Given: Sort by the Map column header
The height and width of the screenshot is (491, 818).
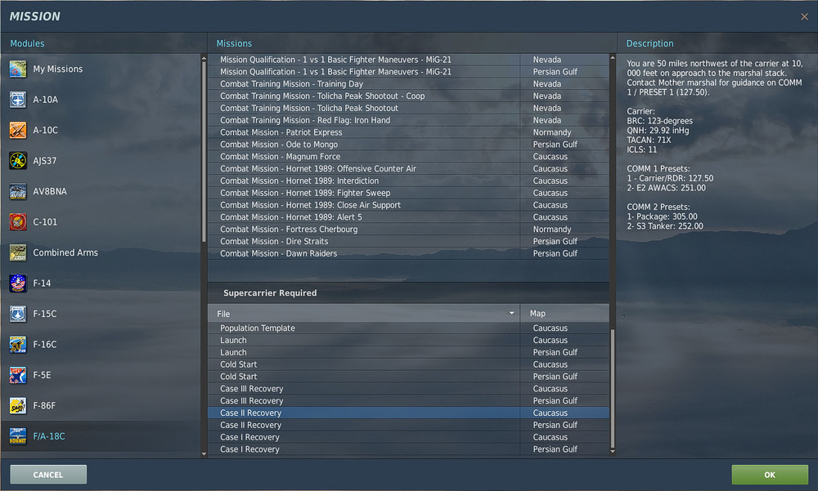Looking at the screenshot, I should point(564,314).
